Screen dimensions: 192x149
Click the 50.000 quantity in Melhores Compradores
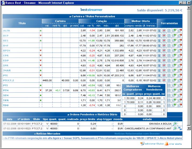(131, 98)
